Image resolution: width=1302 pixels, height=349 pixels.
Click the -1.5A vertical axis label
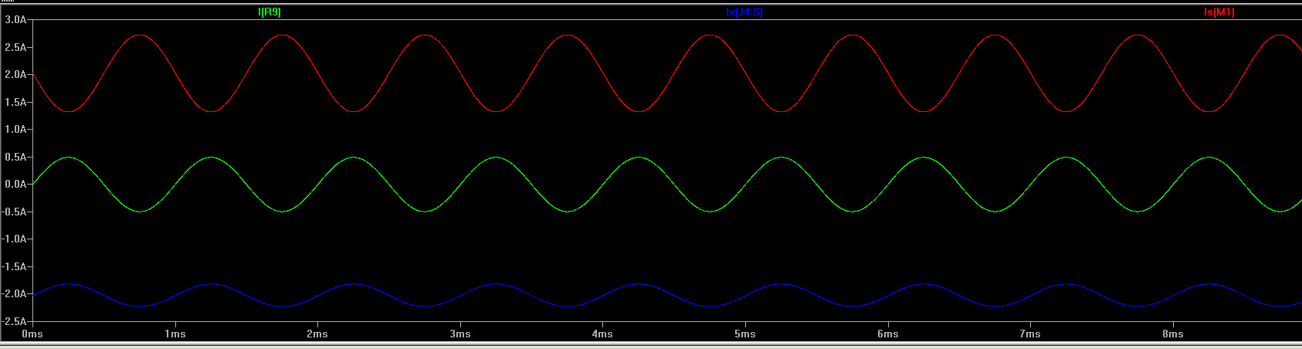(14, 266)
